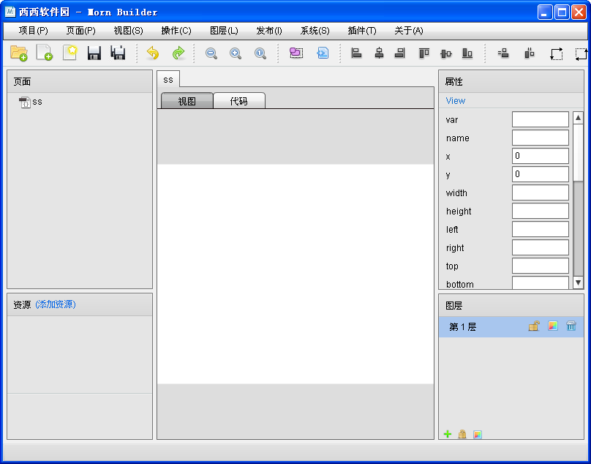Screen dimensions: 591x464
Task: Switch to the 代码 tab
Action: pos(239,101)
